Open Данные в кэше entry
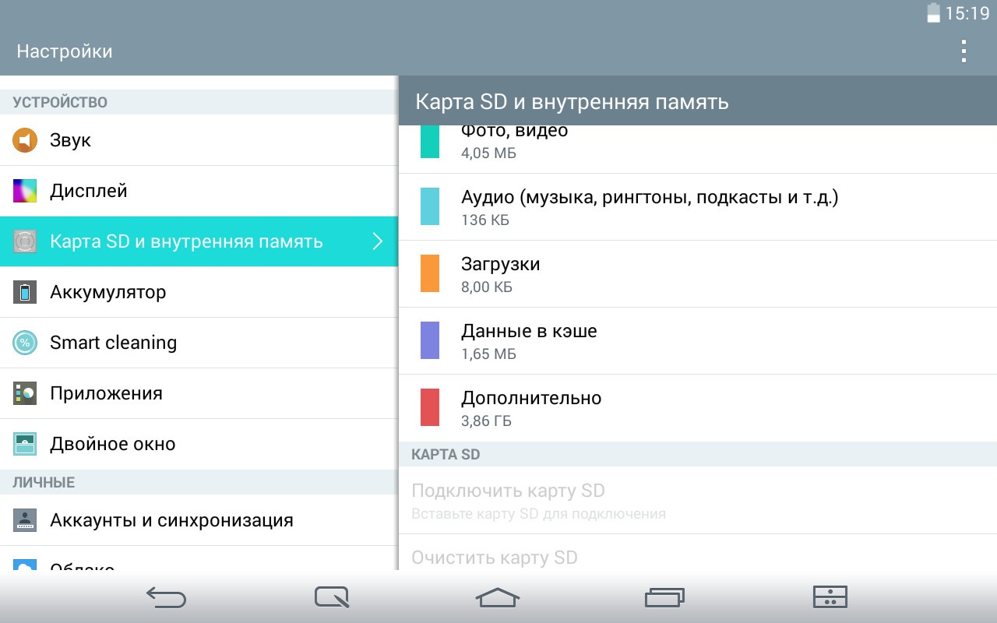The image size is (997, 623). [697, 341]
